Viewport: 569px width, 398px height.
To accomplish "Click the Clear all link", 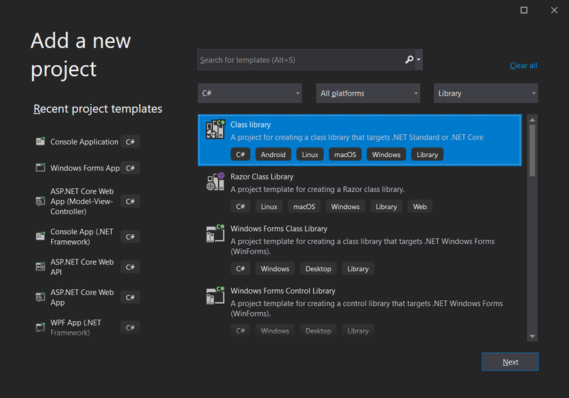I will [x=523, y=66].
